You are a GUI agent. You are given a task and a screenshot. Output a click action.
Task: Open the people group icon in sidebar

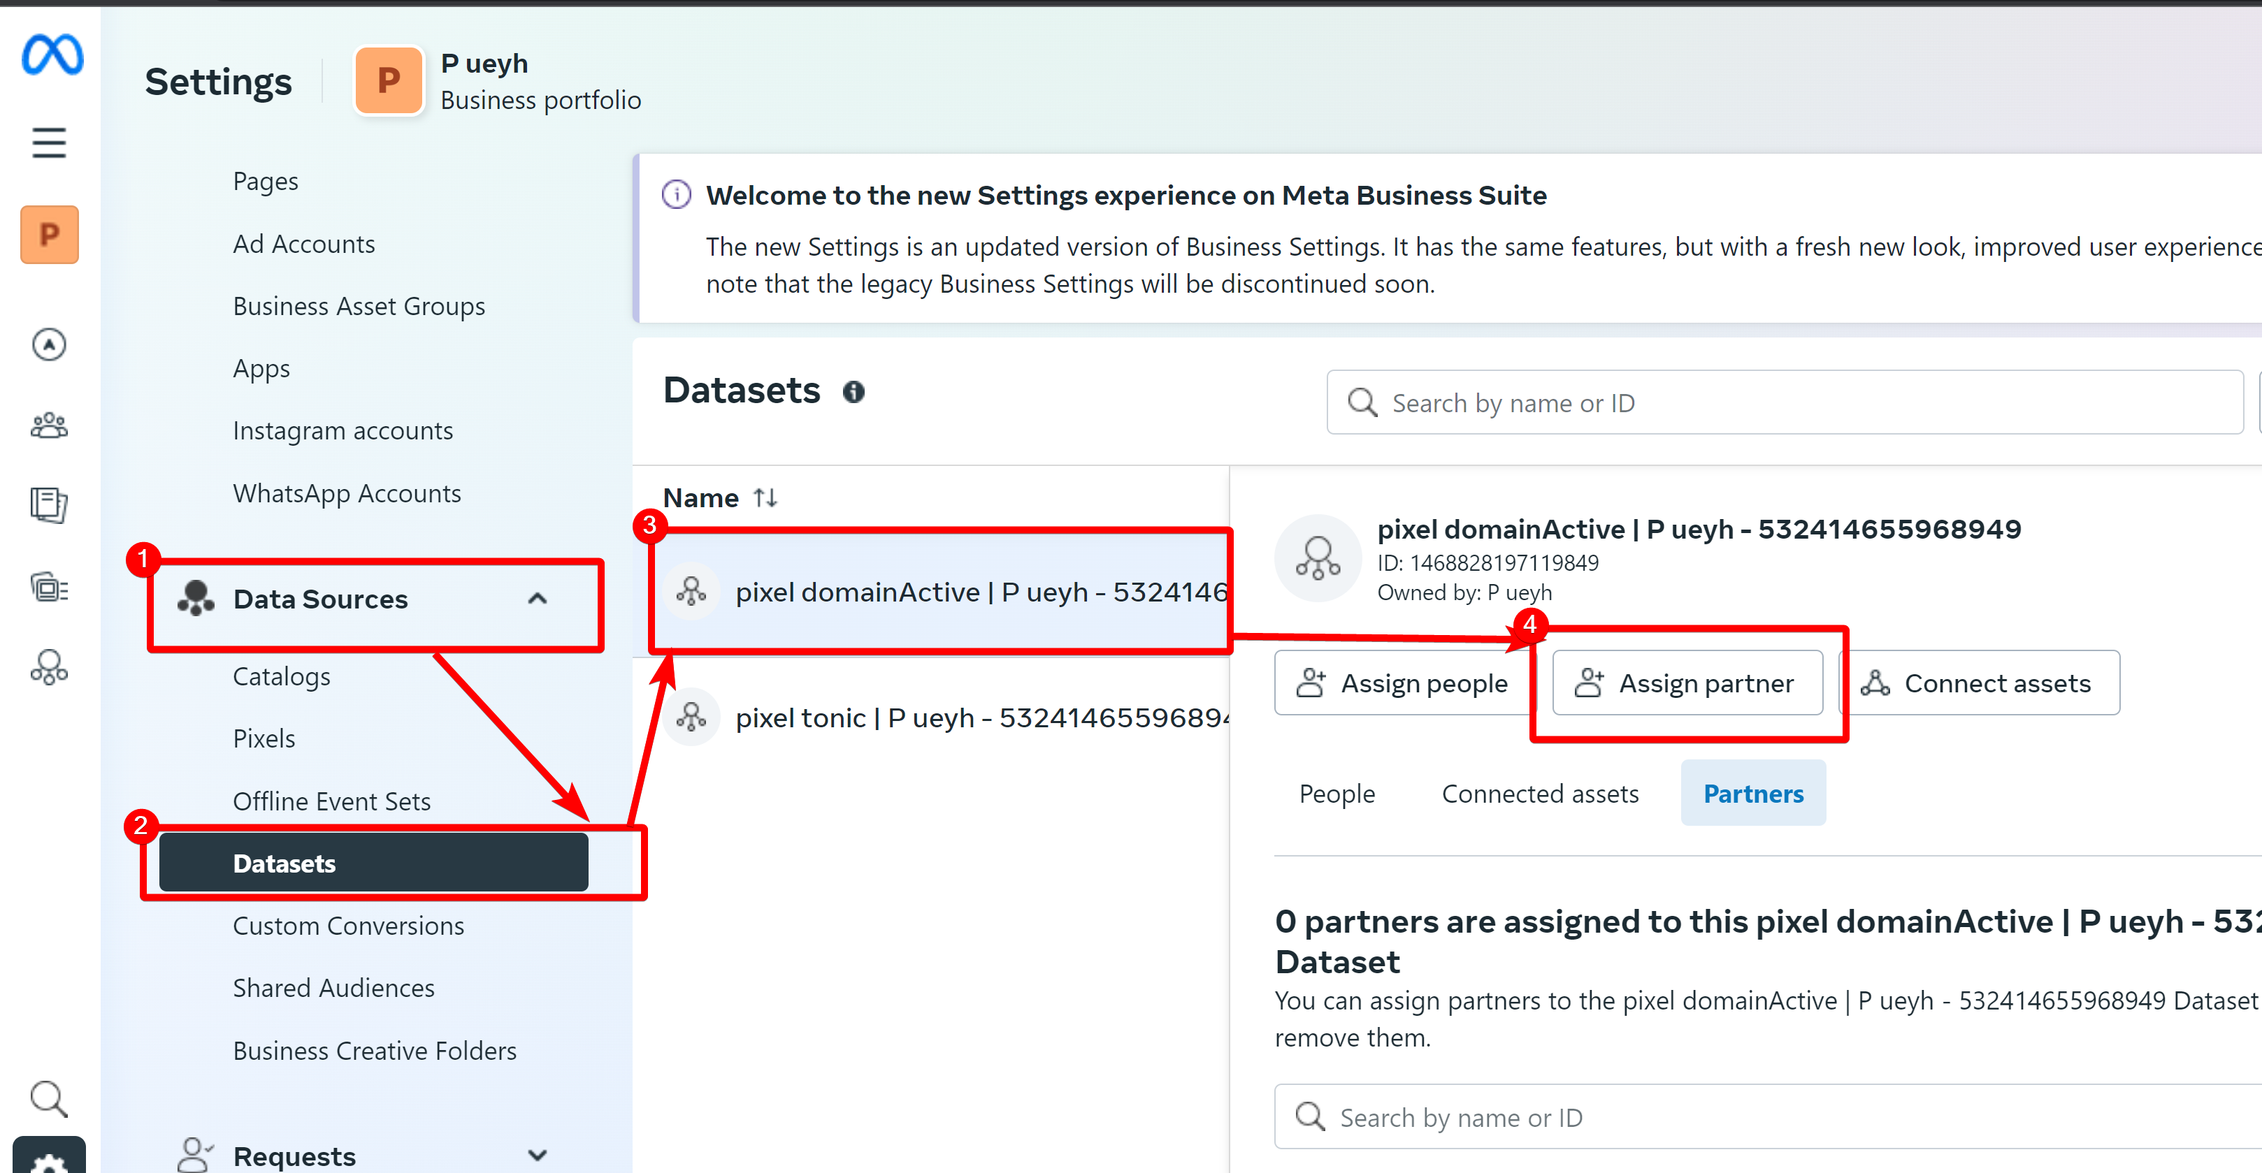pyautogui.click(x=49, y=425)
